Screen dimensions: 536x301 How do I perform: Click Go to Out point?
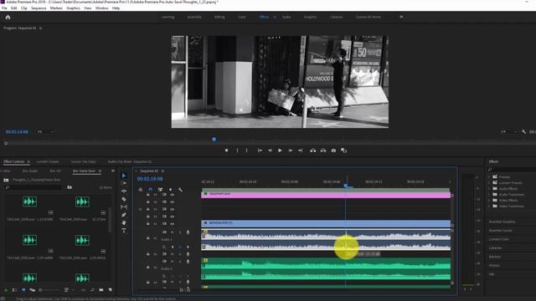300,150
